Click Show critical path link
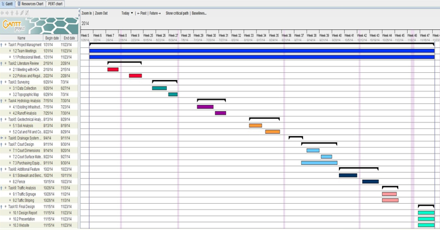440x230 pixels. point(177,13)
